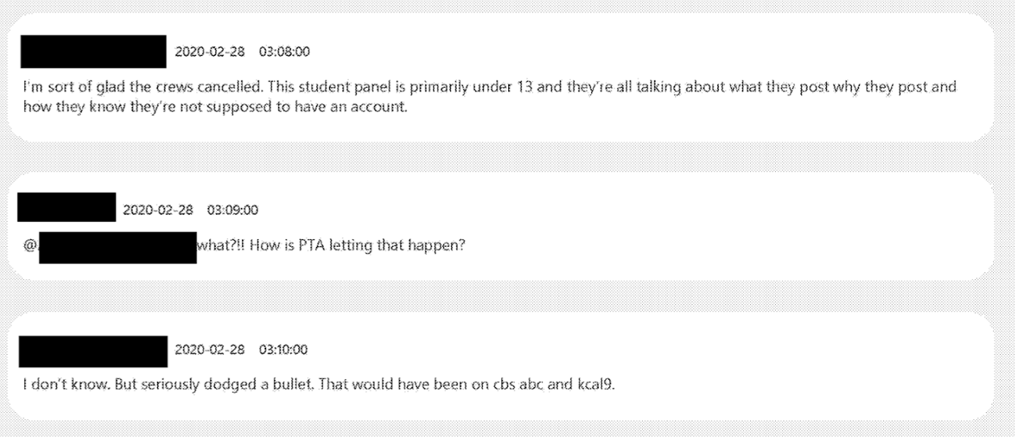The image size is (1015, 437).
Task: Click the phrase "seriously dodged a bullet"
Action: click(x=193, y=388)
